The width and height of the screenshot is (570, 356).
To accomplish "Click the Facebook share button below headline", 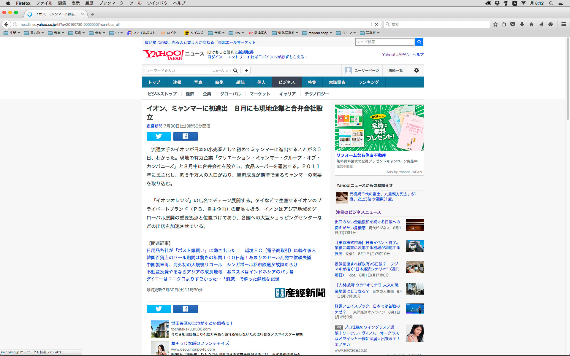I will pyautogui.click(x=185, y=136).
